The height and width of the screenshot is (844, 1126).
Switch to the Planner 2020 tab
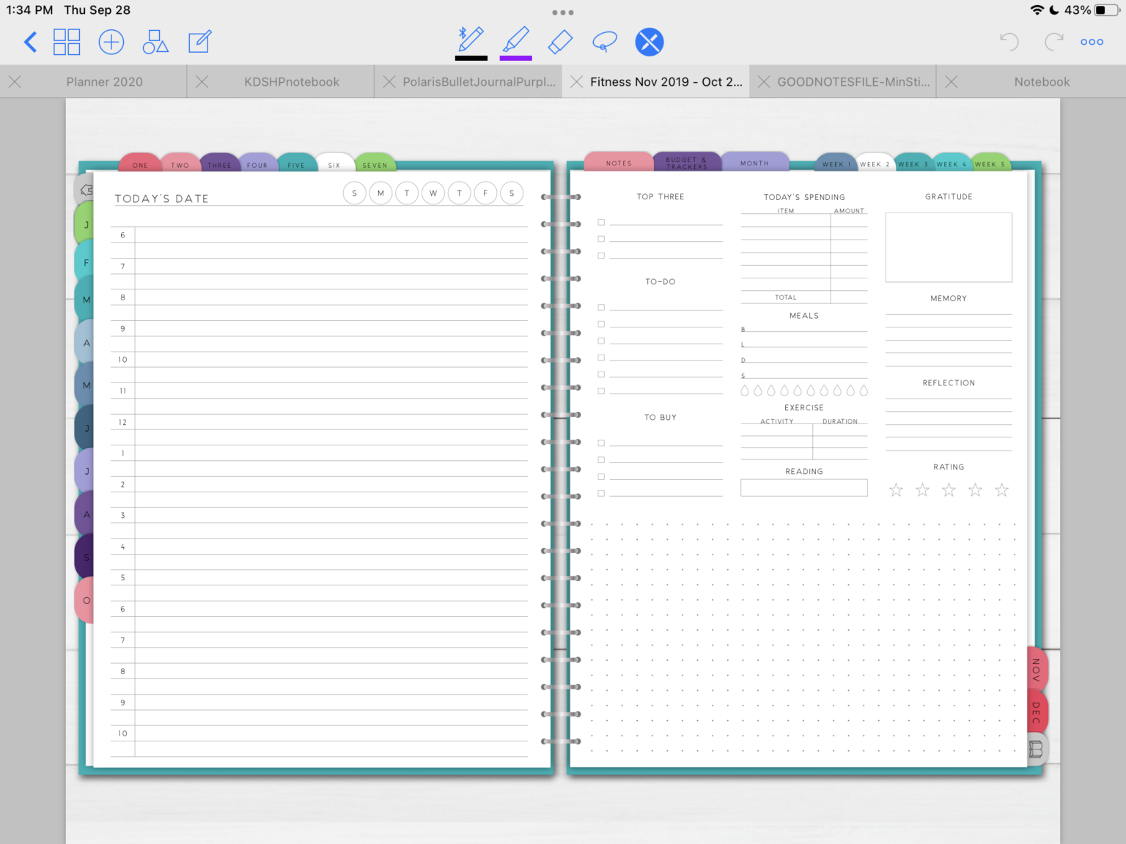click(x=104, y=81)
